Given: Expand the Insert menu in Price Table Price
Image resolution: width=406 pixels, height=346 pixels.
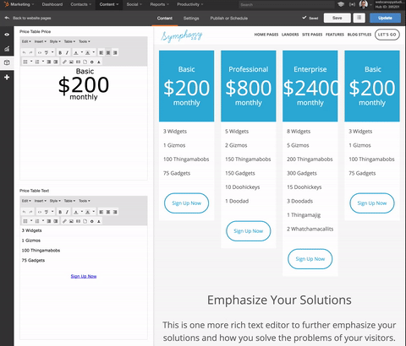Looking at the screenshot, I should tap(41, 41).
